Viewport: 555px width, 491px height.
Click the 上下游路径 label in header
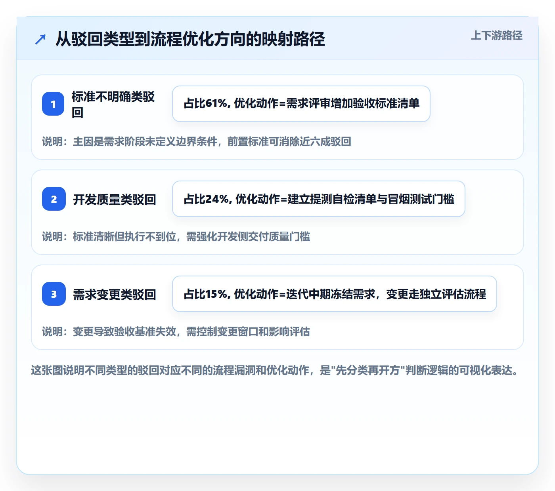(496, 36)
